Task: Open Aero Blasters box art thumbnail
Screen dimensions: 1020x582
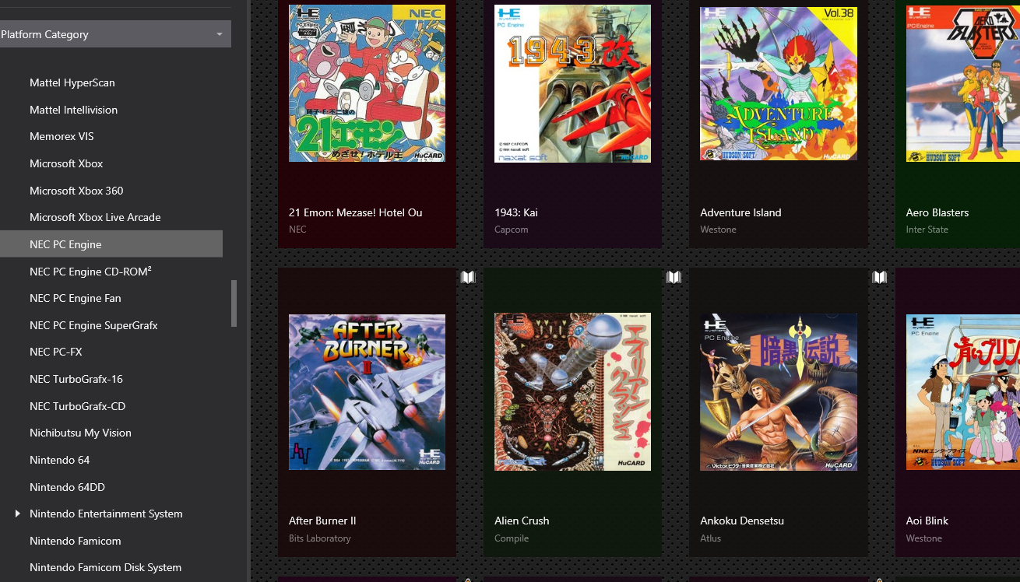Action: (x=963, y=83)
